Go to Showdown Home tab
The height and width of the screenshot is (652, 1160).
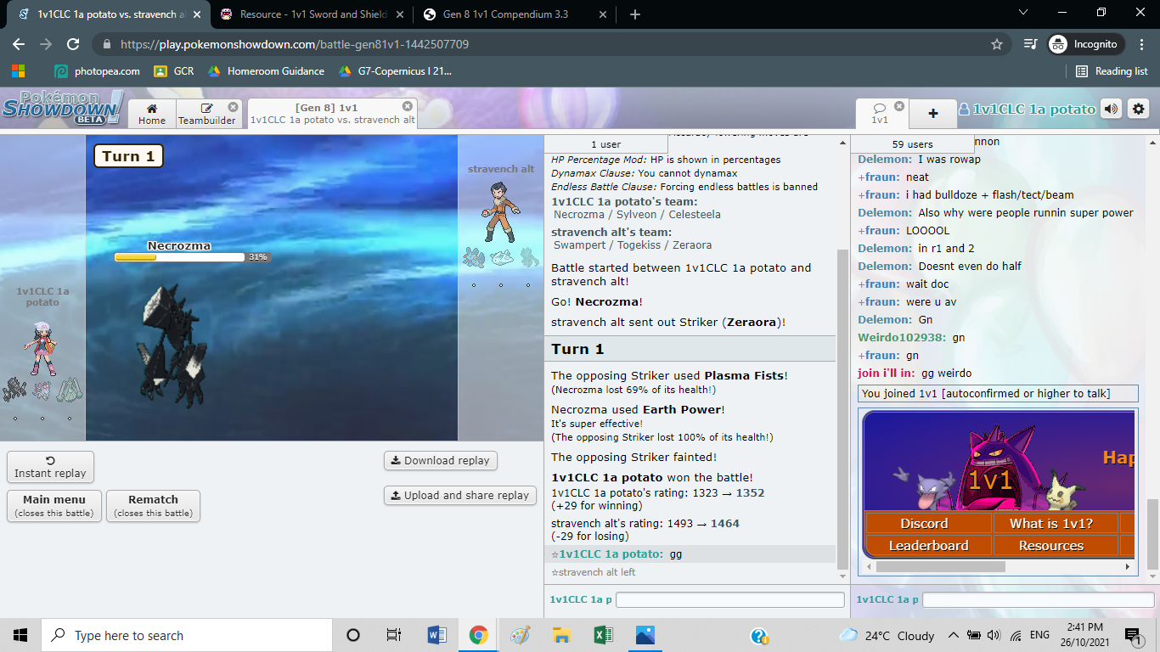pos(152,114)
